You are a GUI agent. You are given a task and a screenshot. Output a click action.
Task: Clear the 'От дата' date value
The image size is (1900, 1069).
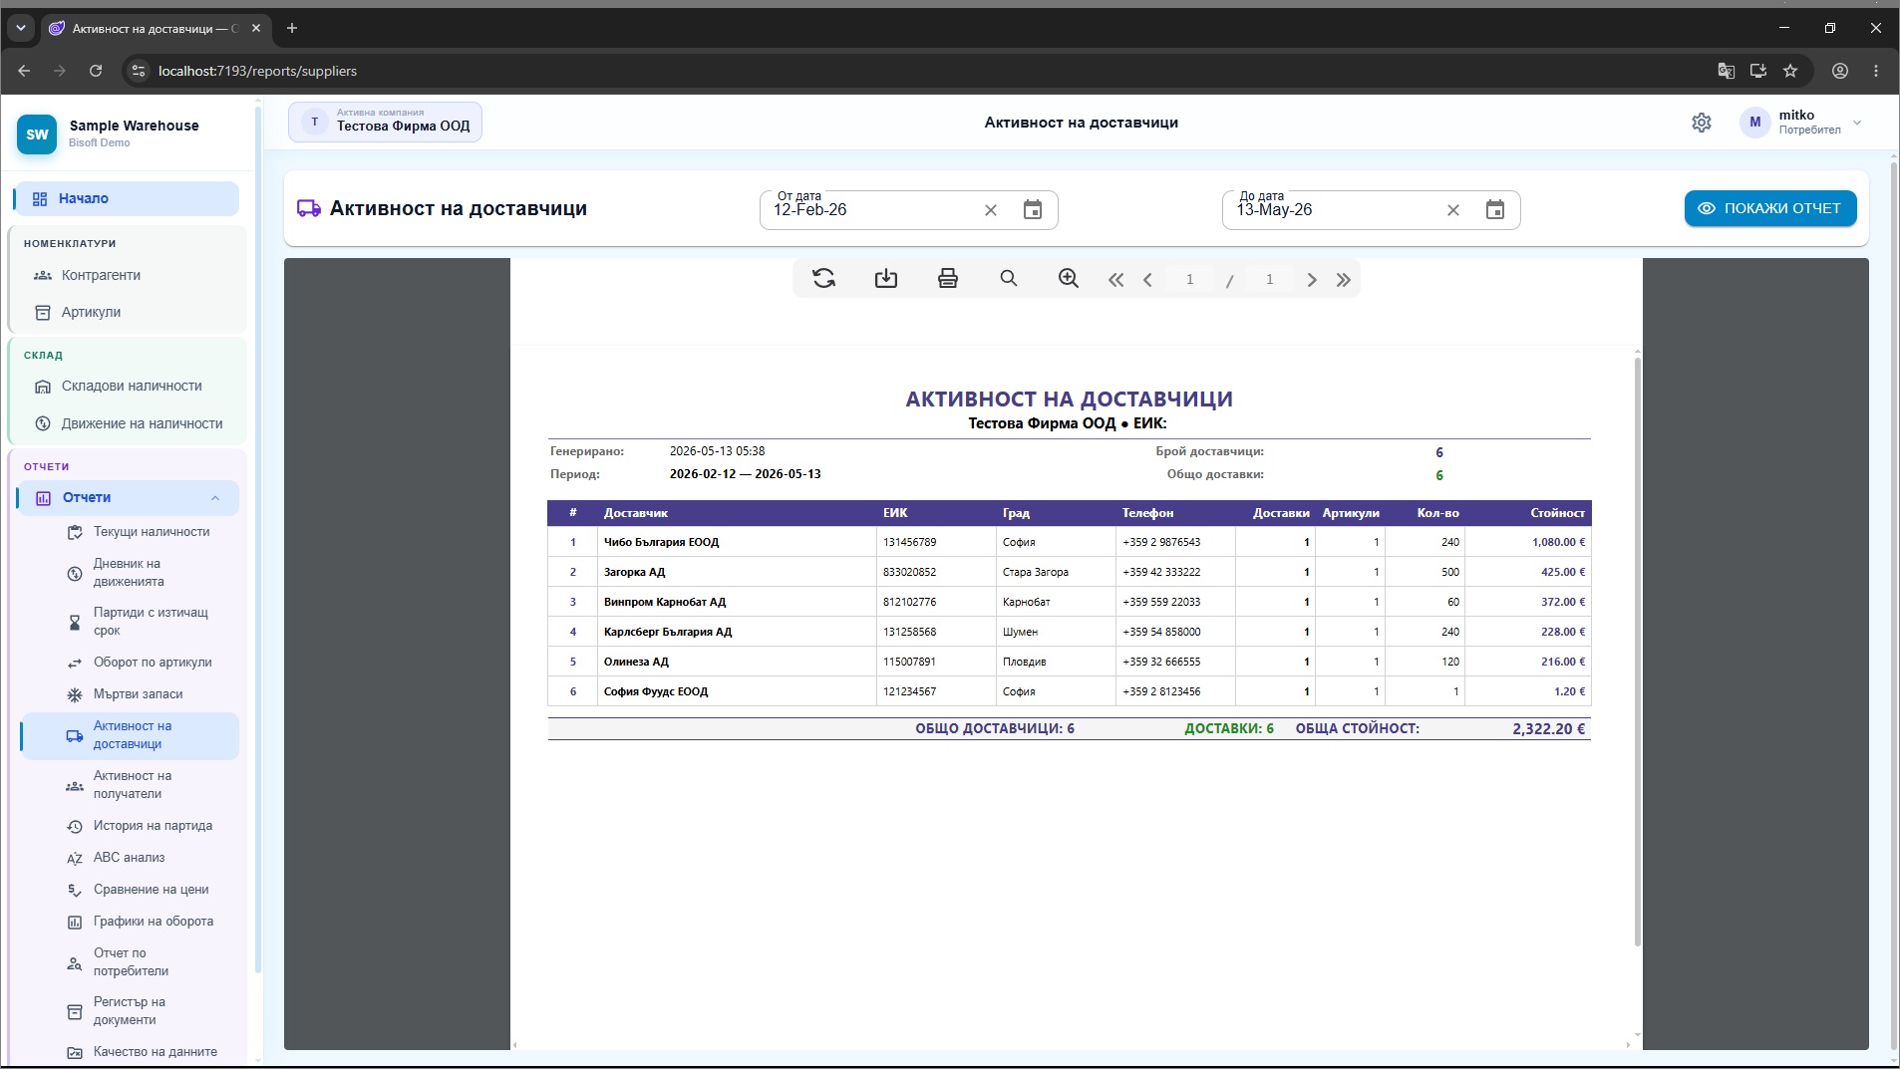point(991,210)
